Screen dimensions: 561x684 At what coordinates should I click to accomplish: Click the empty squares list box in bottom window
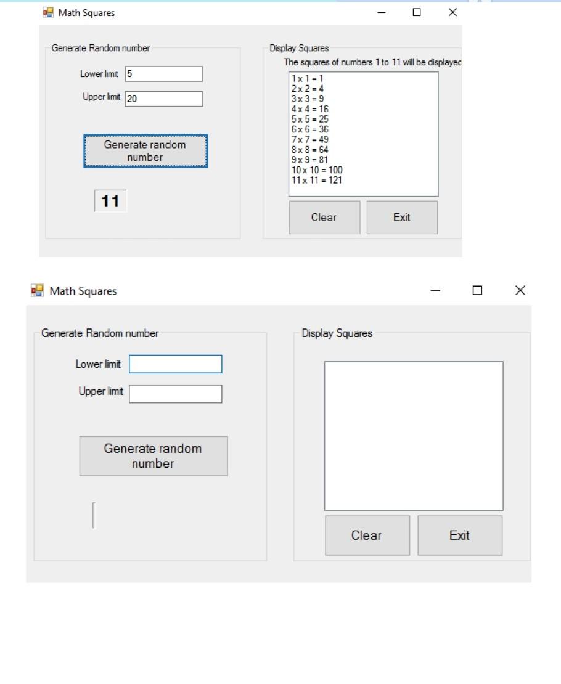tap(414, 436)
